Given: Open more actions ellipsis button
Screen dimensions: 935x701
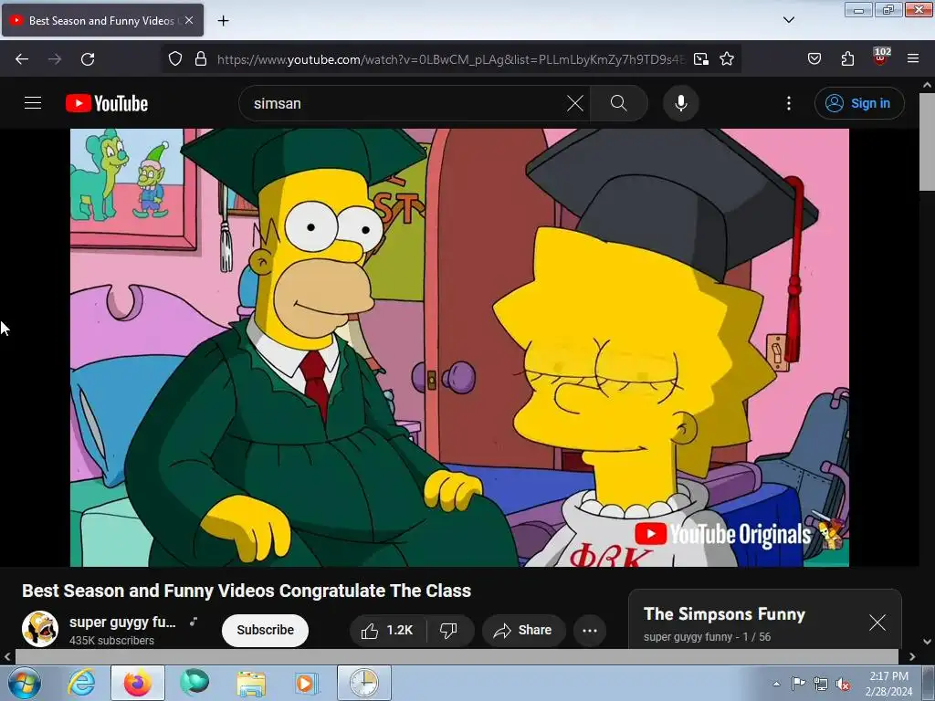Looking at the screenshot, I should [590, 630].
